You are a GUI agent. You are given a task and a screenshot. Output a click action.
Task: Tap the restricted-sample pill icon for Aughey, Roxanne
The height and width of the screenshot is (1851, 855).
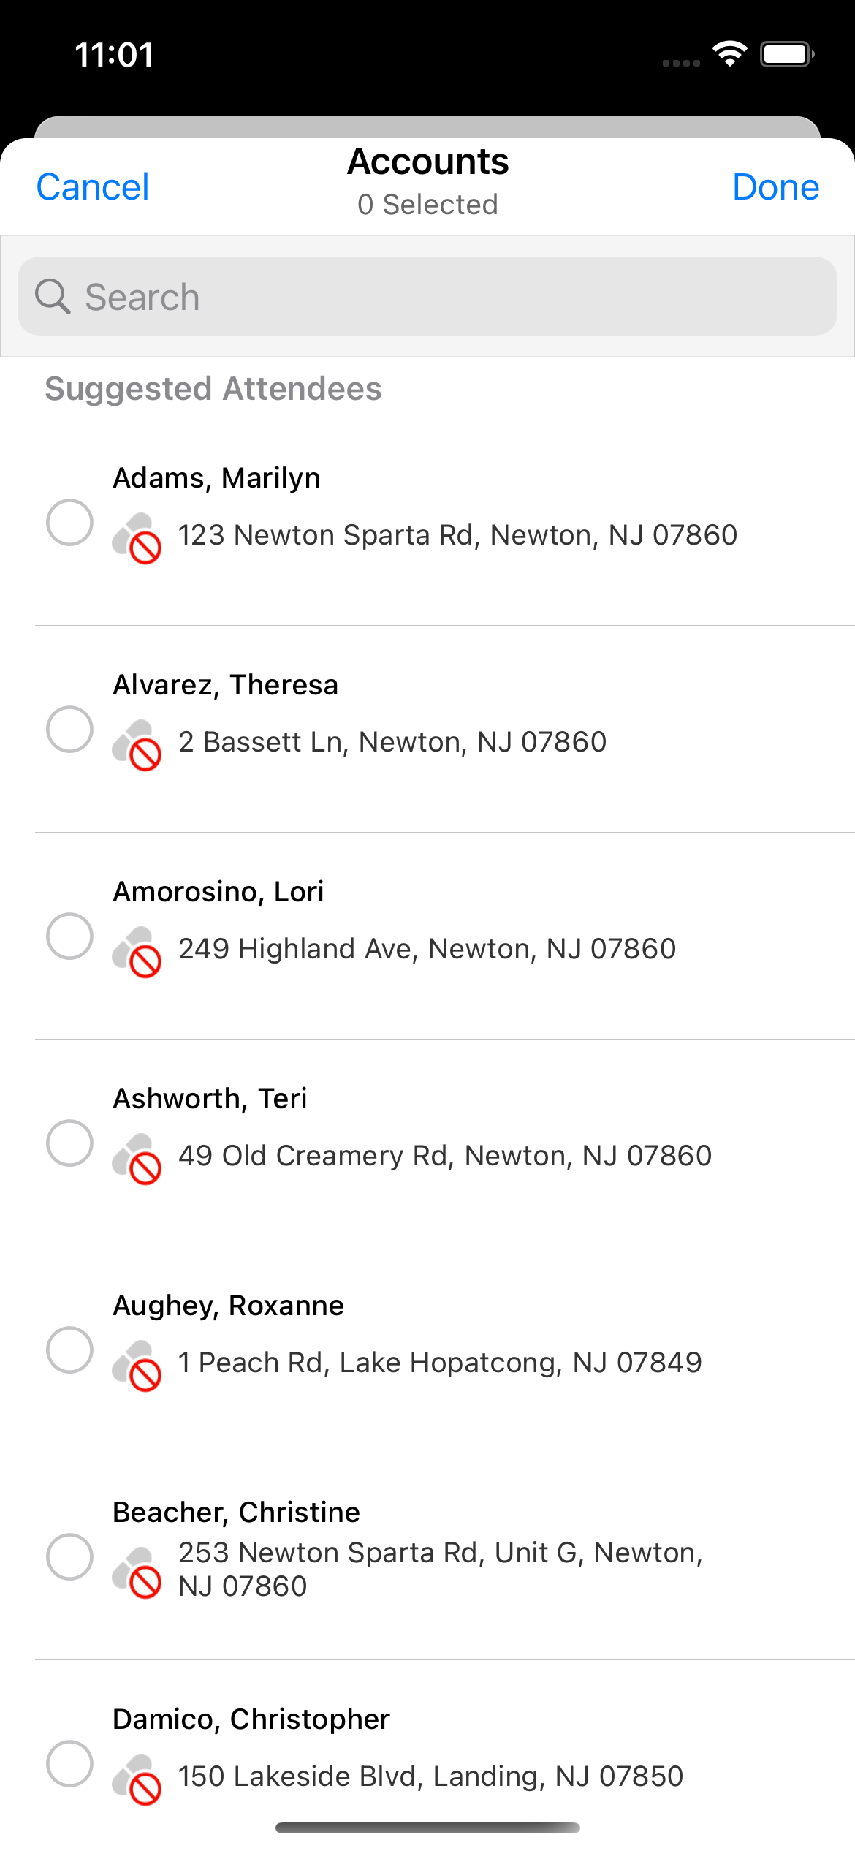click(x=137, y=1365)
